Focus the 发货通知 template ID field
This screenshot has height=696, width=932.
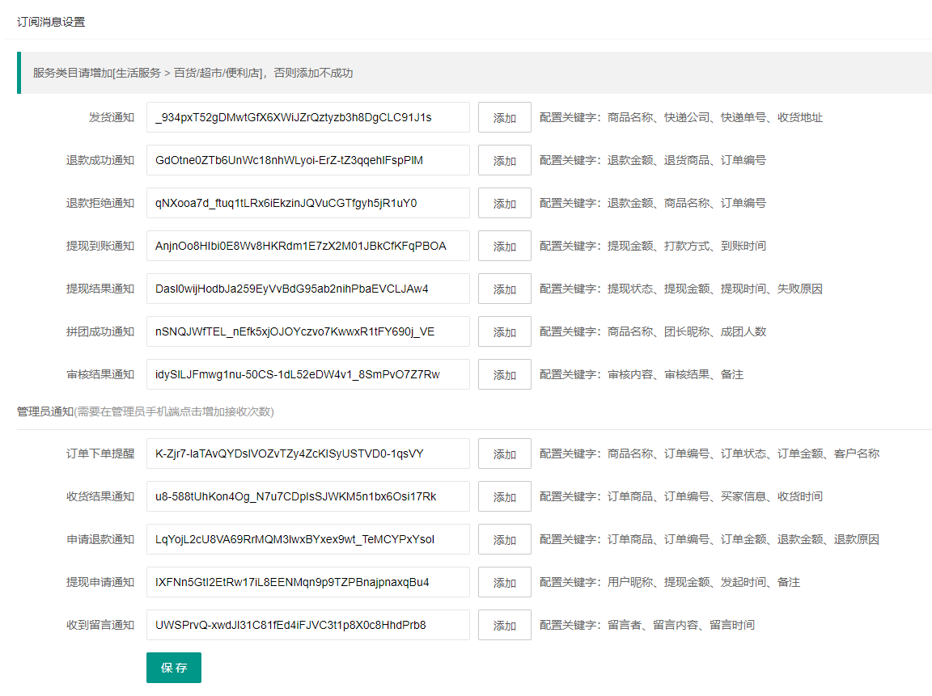tap(307, 117)
